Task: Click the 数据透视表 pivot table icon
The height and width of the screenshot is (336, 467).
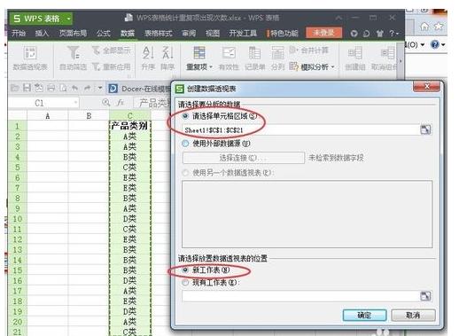Action: pyautogui.click(x=30, y=53)
